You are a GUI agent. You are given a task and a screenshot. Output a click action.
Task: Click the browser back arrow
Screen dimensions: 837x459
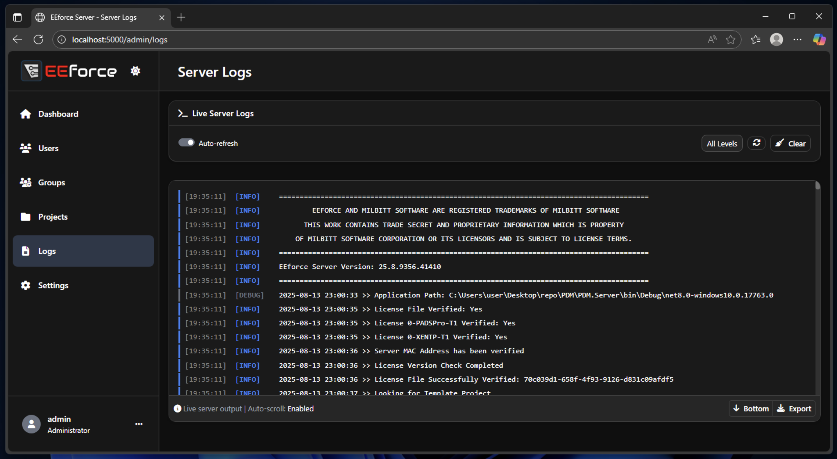pyautogui.click(x=17, y=40)
